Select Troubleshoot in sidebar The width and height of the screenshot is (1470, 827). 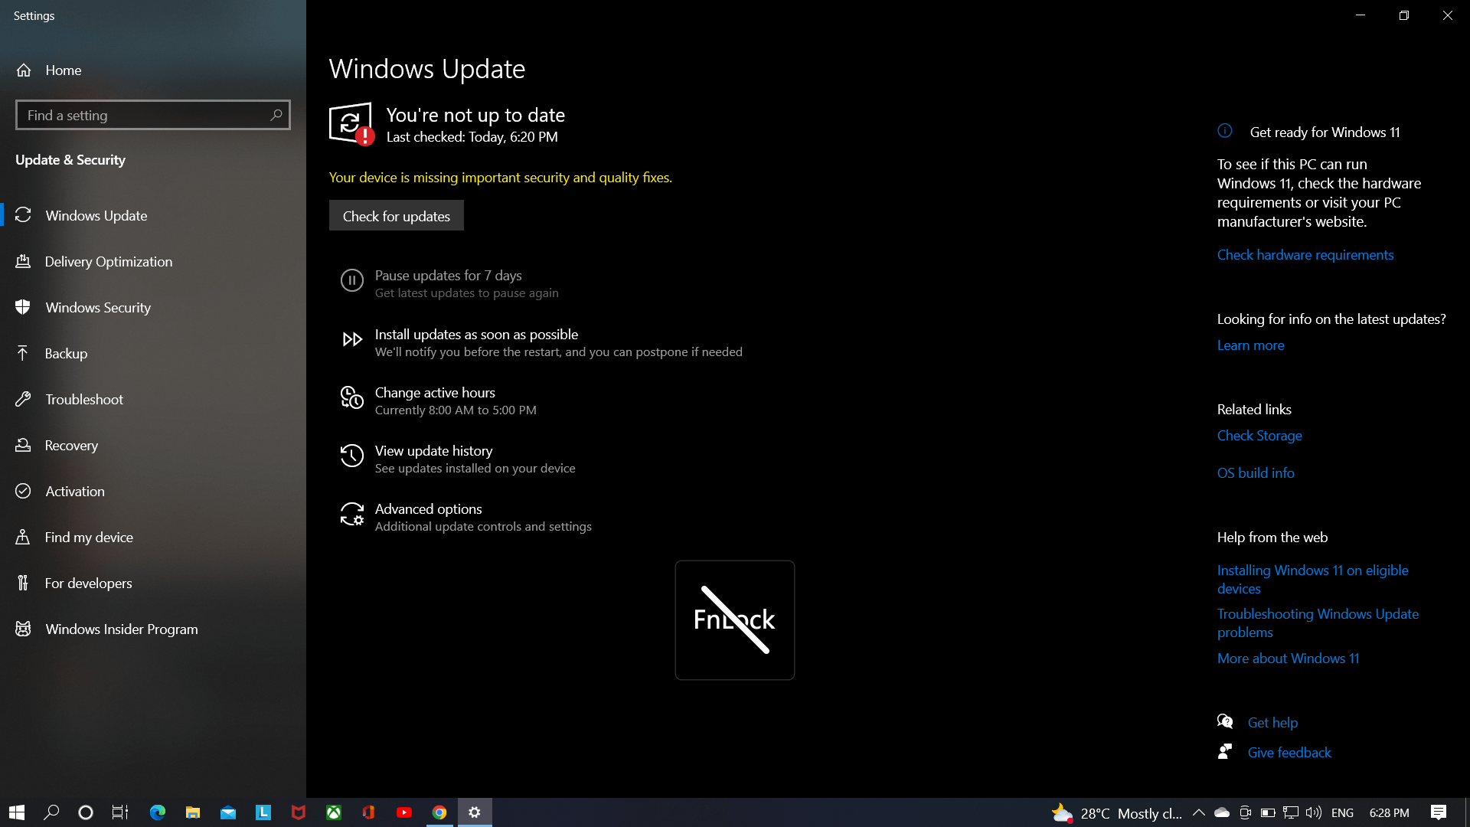153,400
